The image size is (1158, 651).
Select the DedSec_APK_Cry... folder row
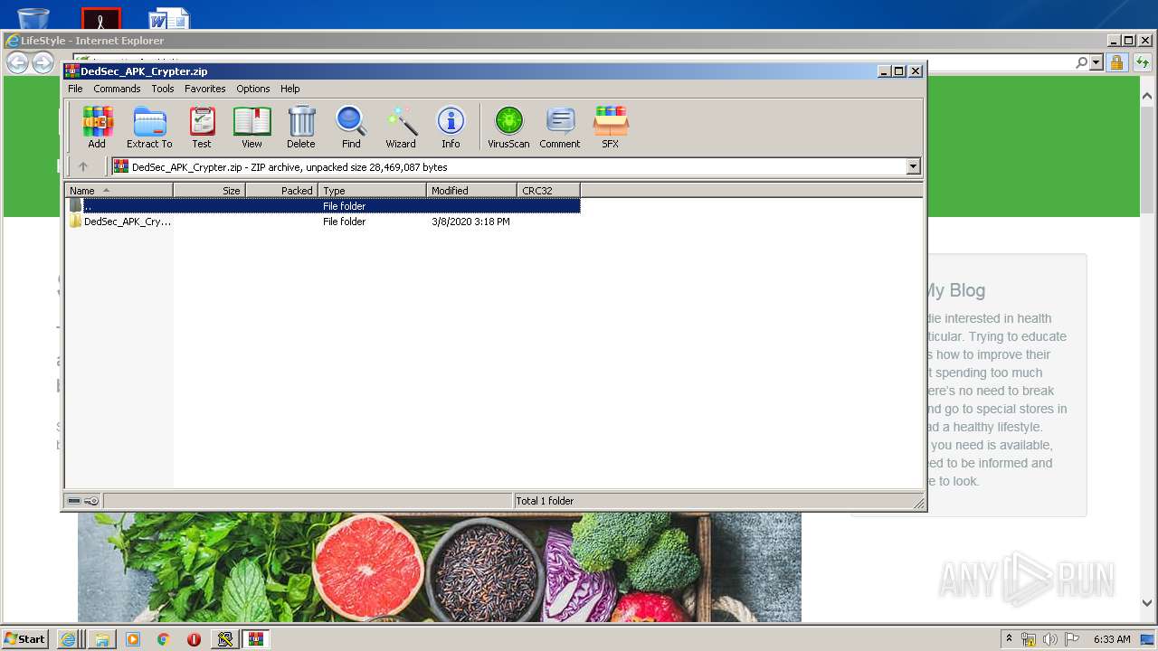(323, 222)
